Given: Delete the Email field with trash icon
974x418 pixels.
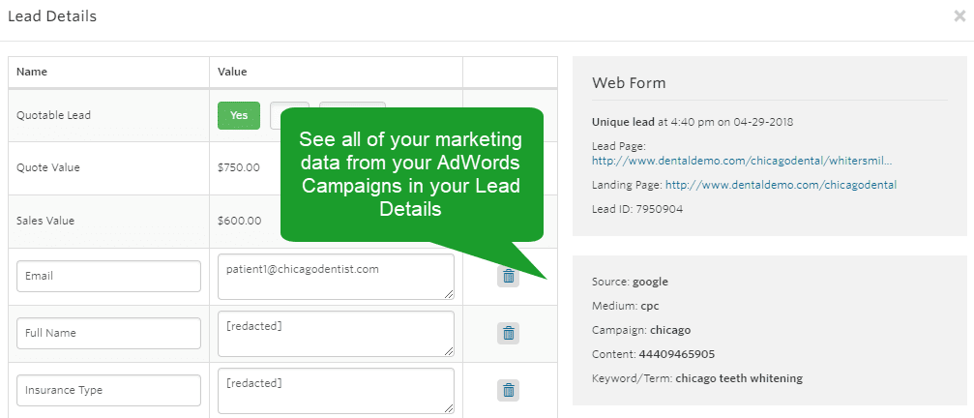Looking at the screenshot, I should tap(508, 277).
